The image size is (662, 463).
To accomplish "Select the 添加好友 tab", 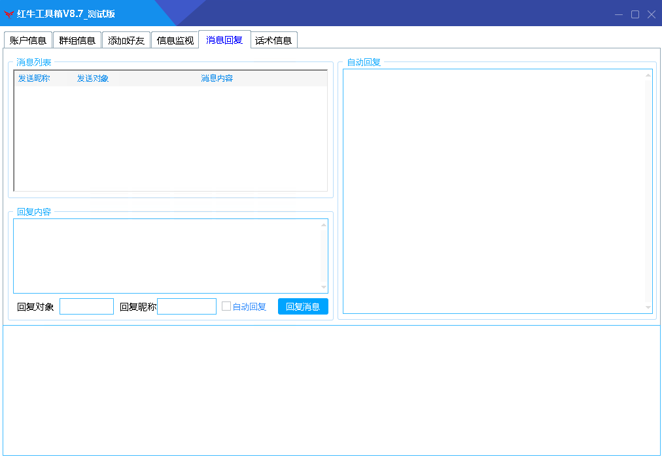I will (x=126, y=41).
